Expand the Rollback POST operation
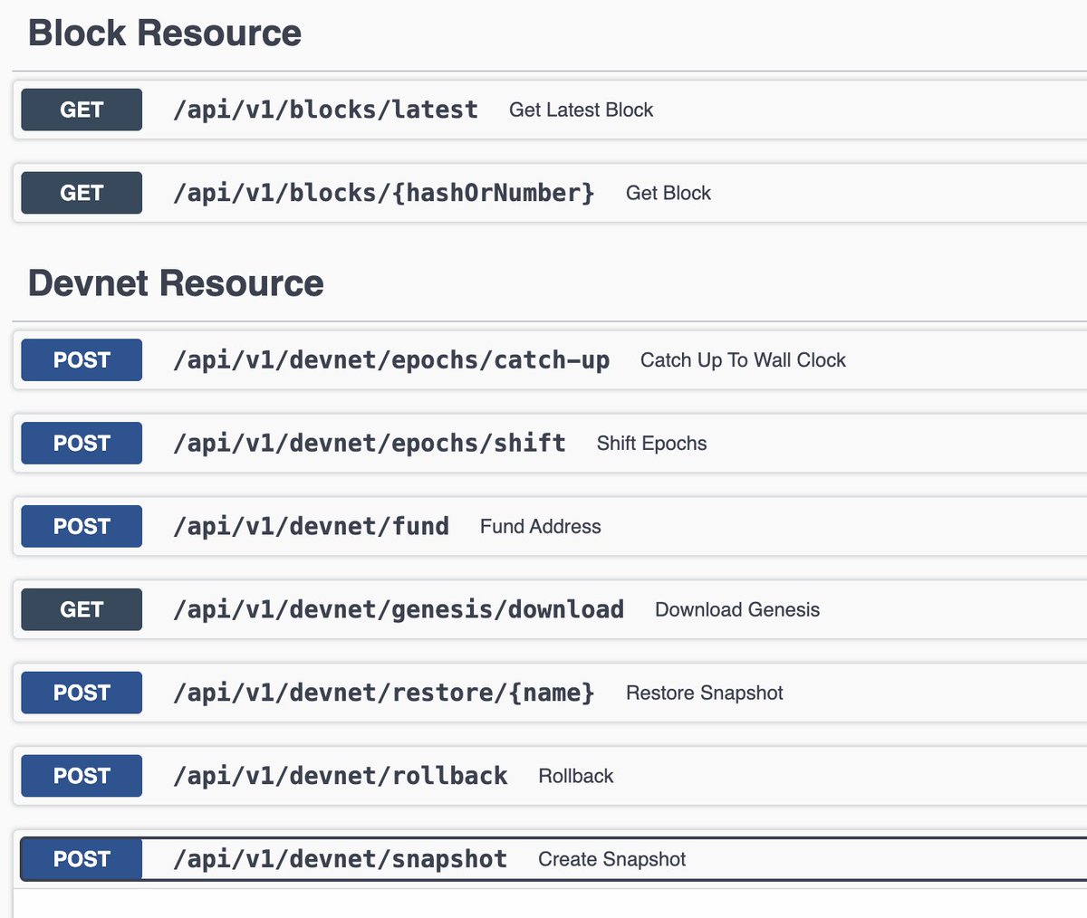This screenshot has height=918, width=1087. click(x=550, y=776)
